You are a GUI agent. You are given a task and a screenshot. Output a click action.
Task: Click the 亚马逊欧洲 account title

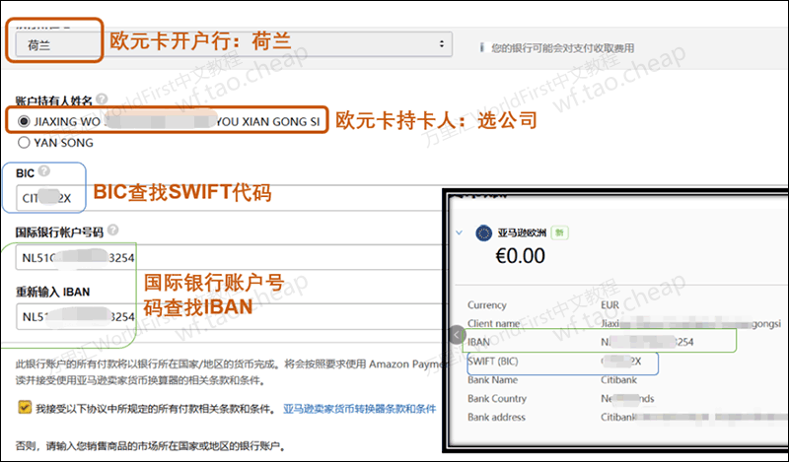tap(522, 232)
